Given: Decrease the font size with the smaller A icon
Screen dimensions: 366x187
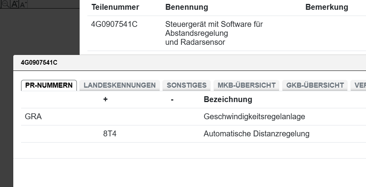Looking at the screenshot, I should (x=23, y=5).
